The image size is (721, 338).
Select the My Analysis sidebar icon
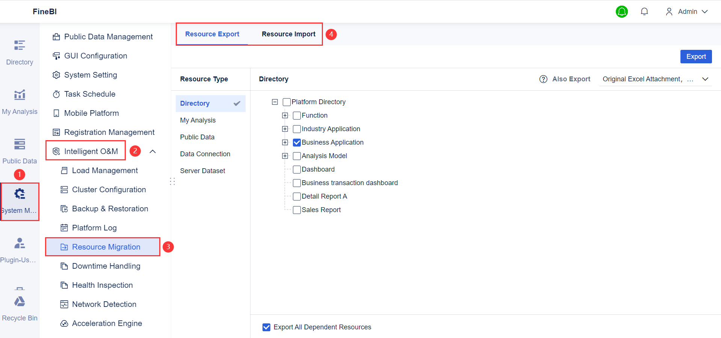(x=20, y=101)
